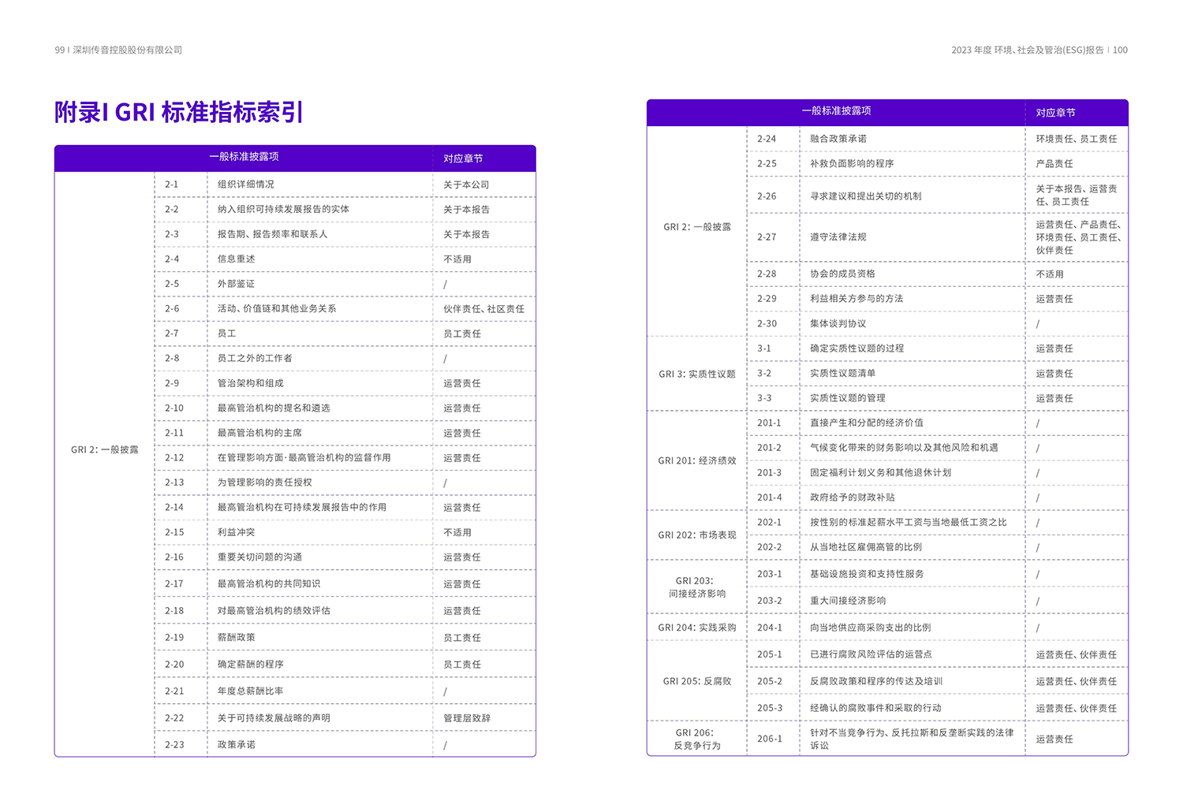Click the GRI 201: 经济绩效 category cell
This screenshot has height=801, width=1183.
tap(697, 460)
